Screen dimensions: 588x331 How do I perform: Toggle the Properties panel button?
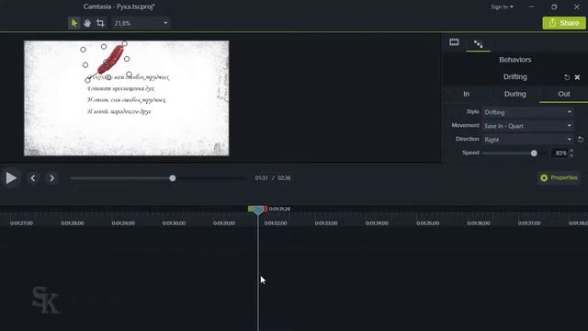(x=559, y=177)
